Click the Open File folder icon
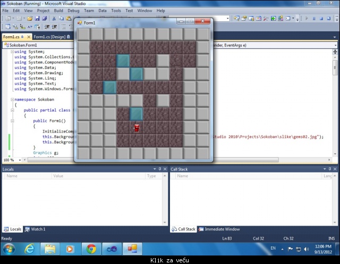 (x=30, y=19)
